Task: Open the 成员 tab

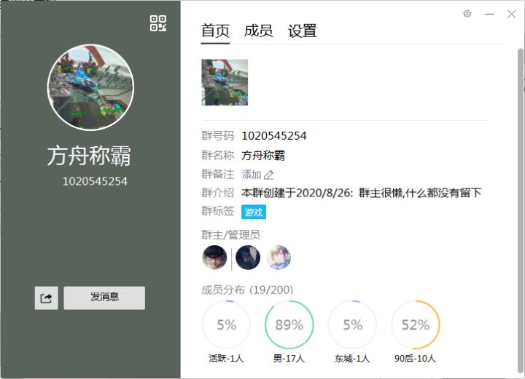Action: (258, 31)
